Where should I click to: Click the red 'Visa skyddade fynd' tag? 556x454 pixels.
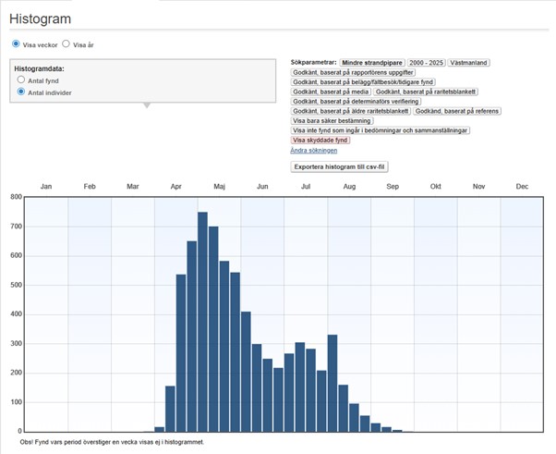[x=320, y=140]
